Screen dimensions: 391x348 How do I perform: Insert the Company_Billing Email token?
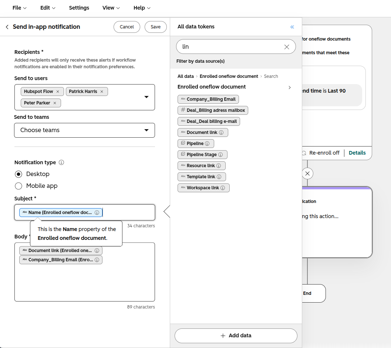click(208, 99)
